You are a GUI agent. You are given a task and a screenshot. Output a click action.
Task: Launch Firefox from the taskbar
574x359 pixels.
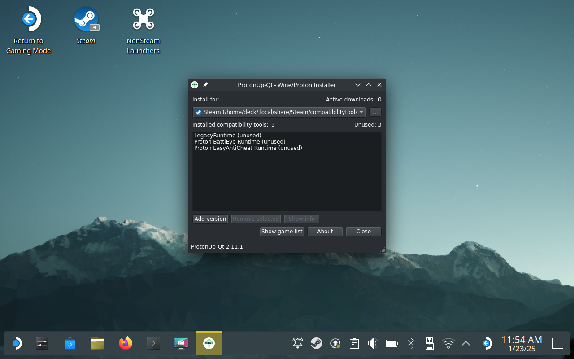(x=126, y=344)
